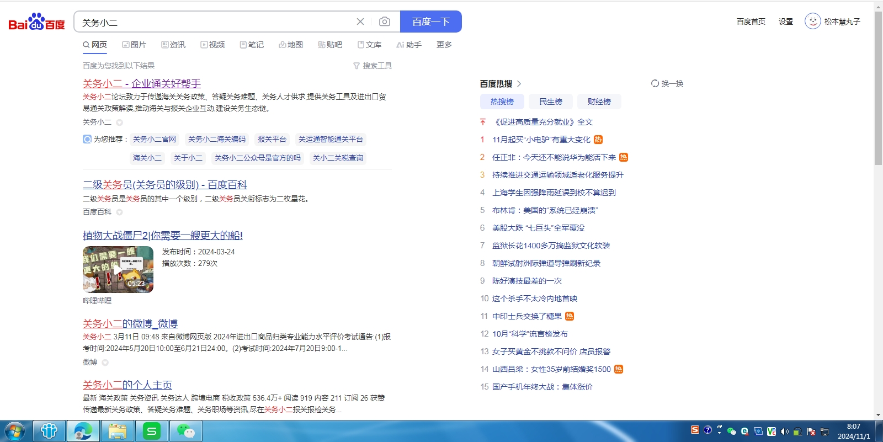Select the 热搜榜 tab
Screen dimensions: 883x442
[x=502, y=102]
